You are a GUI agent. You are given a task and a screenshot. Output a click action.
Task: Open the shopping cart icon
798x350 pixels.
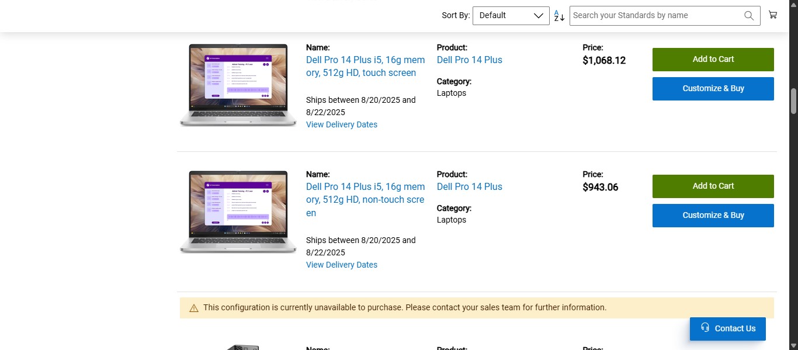[x=772, y=15]
